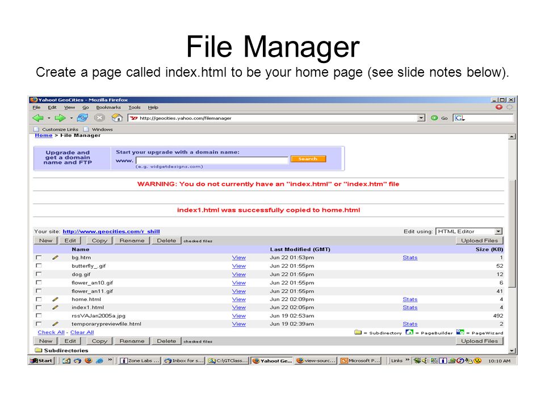Click the vertical scrollbar thumb
Screen dimensions: 545x409
tap(512, 233)
